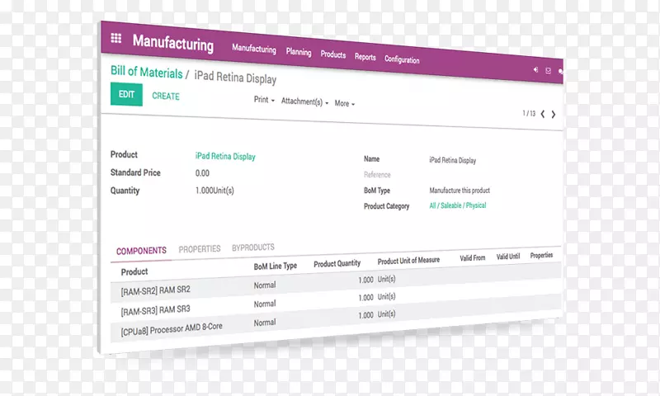660x396 pixels.
Task: Navigate to Bill of Materials breadcrumb
Action: 146,73
